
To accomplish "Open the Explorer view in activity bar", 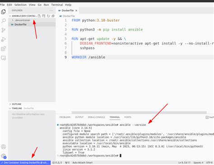I will coord(4,12).
